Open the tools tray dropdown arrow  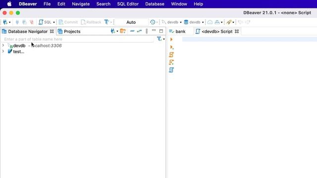221,22
